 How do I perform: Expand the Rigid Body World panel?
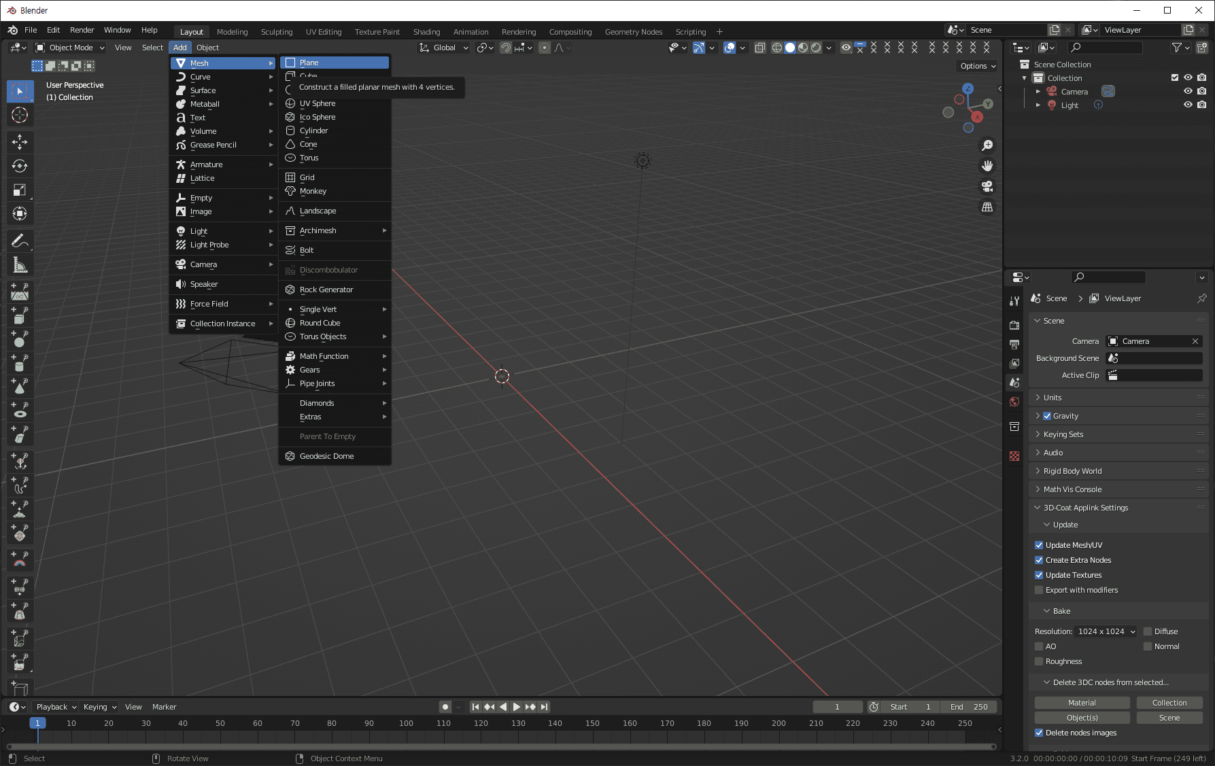click(1118, 471)
